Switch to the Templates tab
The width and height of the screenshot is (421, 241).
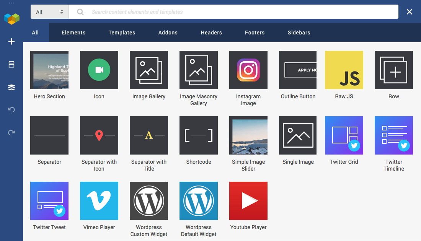[122, 33]
